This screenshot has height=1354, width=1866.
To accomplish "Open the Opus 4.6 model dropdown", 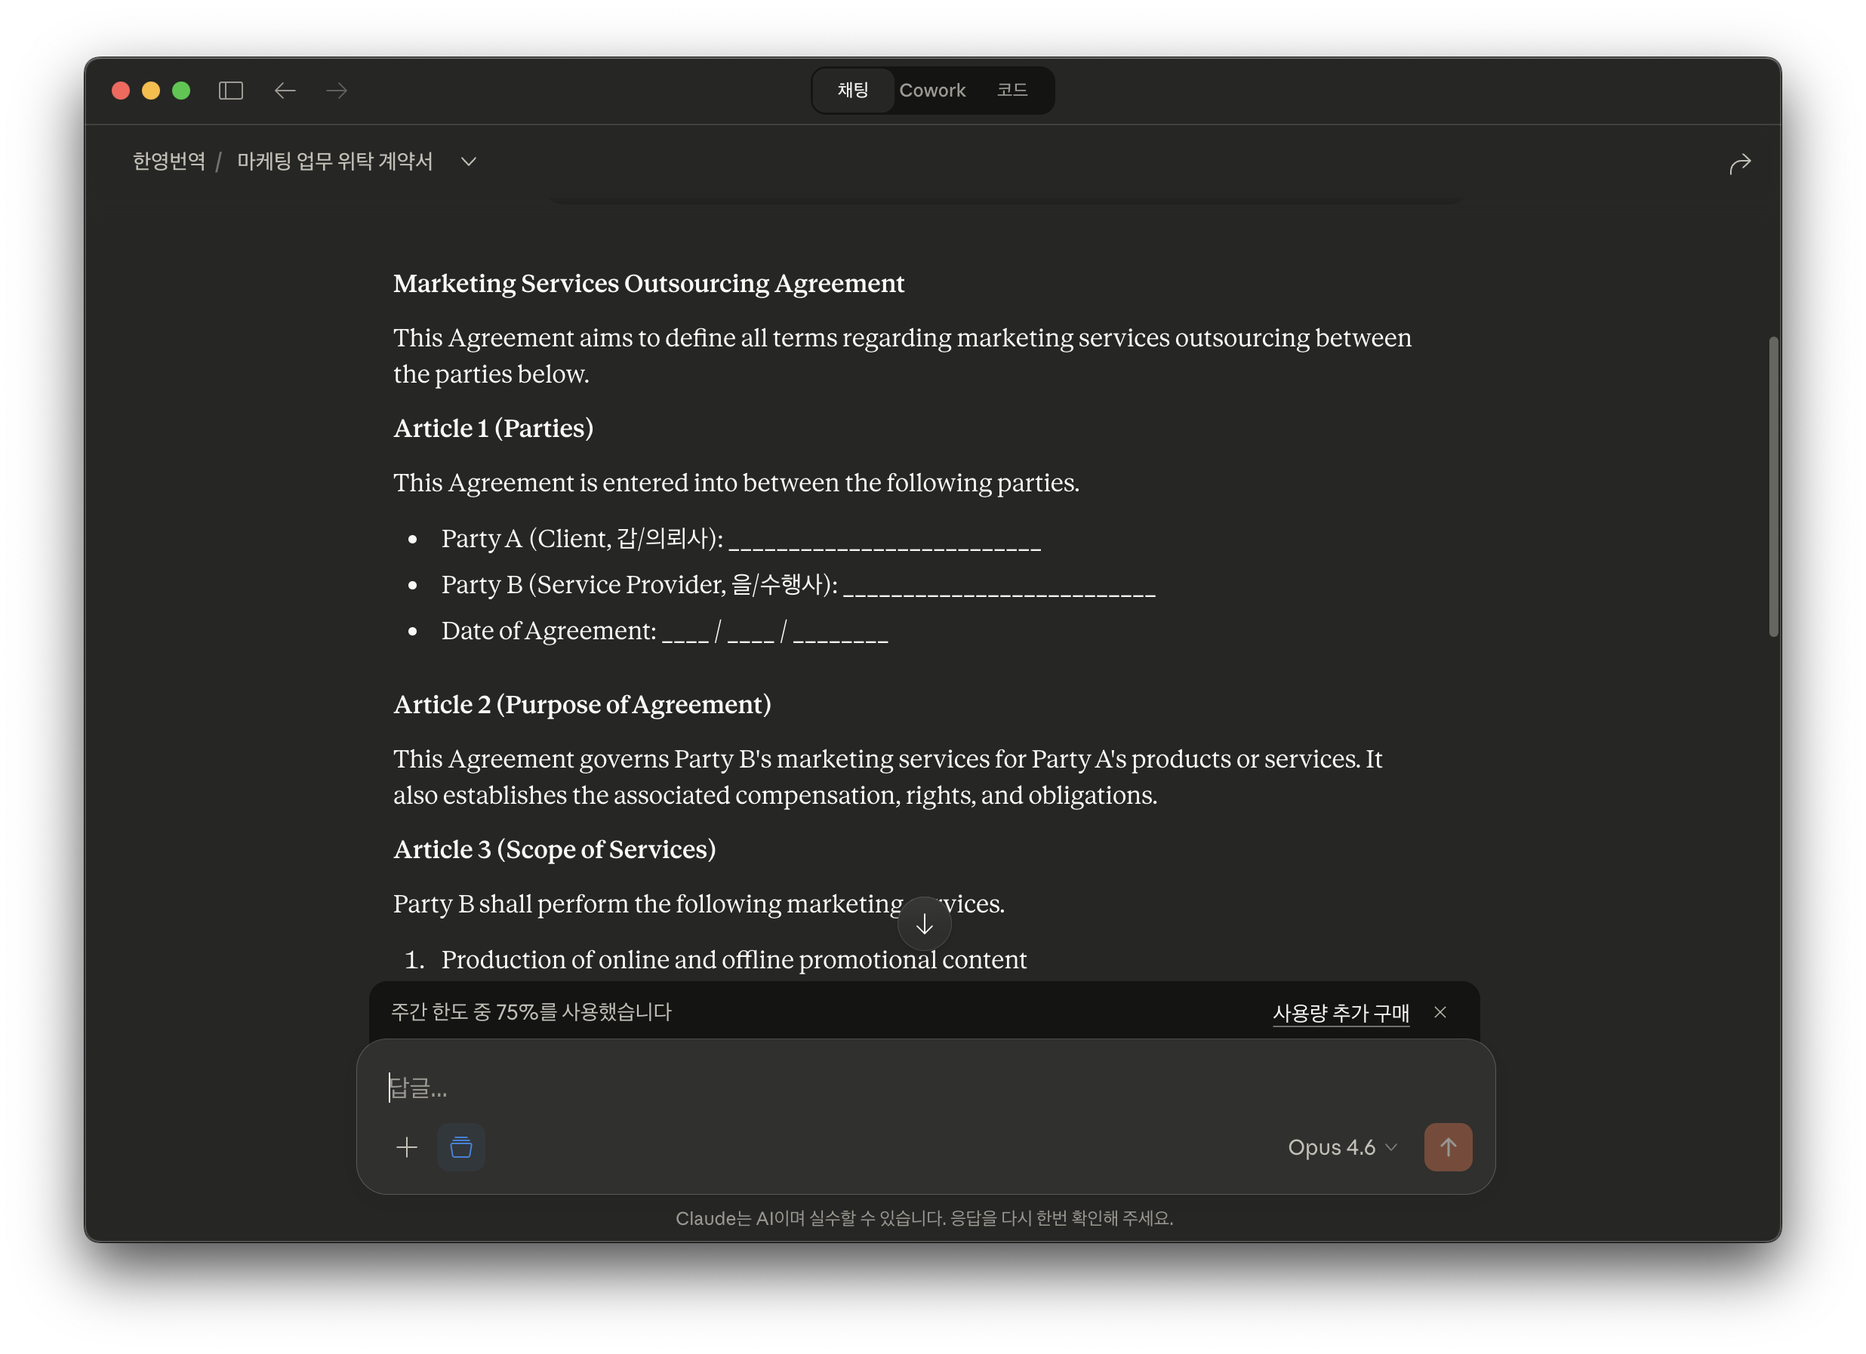I will [1341, 1146].
